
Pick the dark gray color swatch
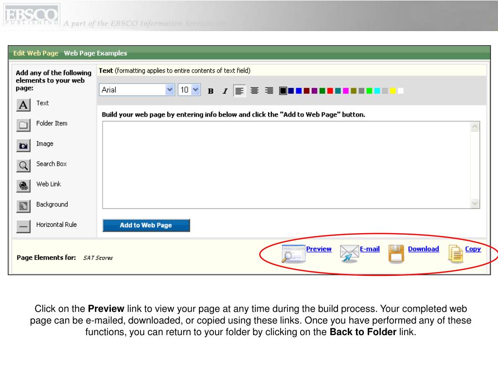tap(361, 91)
